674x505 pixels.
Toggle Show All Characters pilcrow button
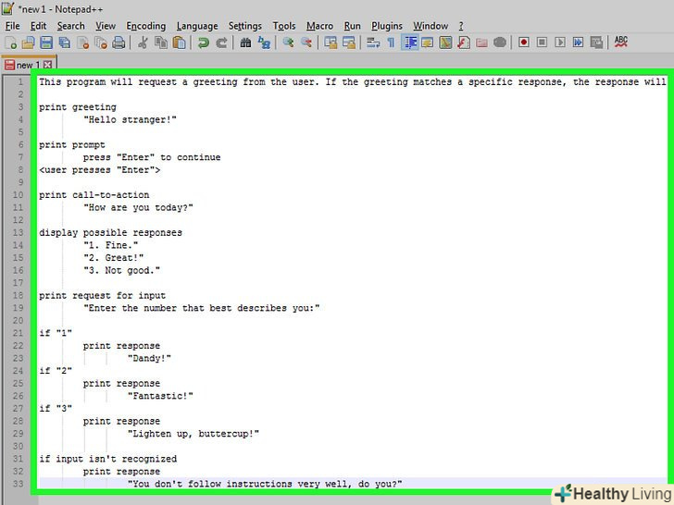391,43
